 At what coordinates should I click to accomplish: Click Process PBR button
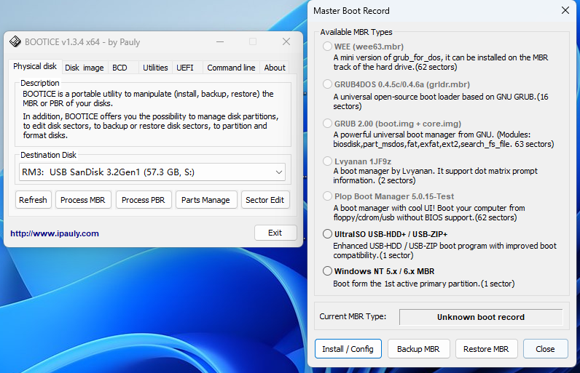pyautogui.click(x=143, y=200)
